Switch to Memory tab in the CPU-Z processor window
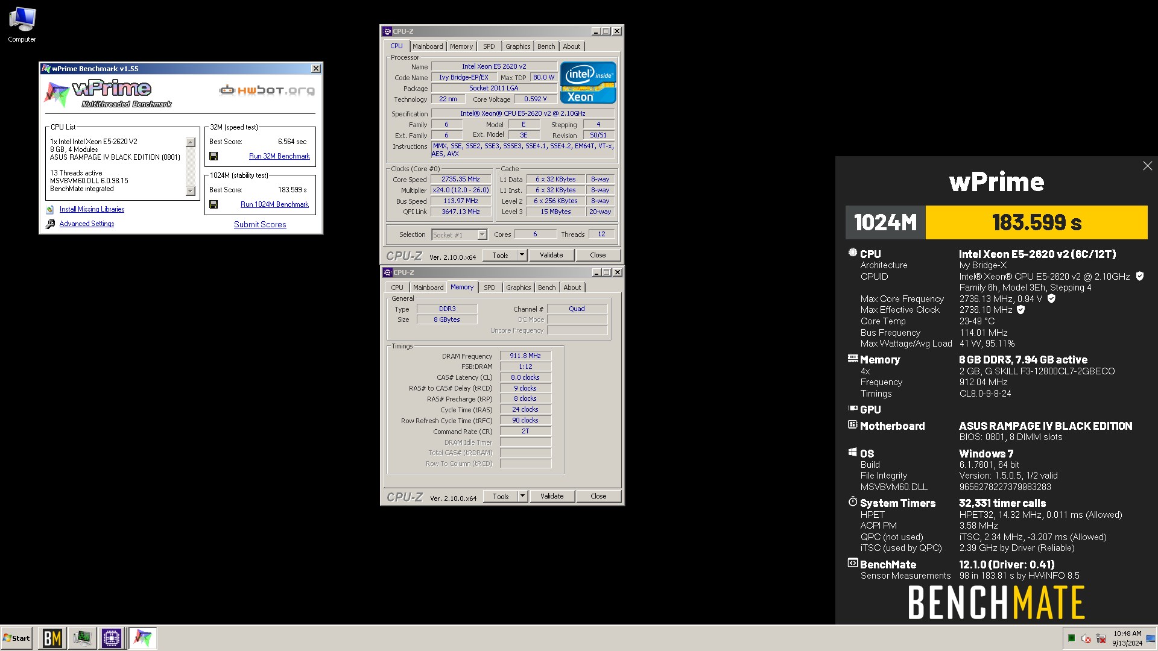This screenshot has width=1158, height=651. coord(461,46)
